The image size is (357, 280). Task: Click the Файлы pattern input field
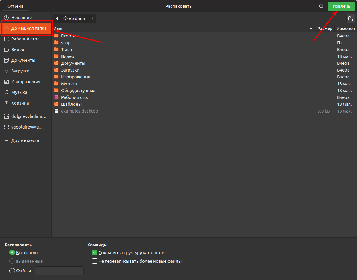(59, 271)
